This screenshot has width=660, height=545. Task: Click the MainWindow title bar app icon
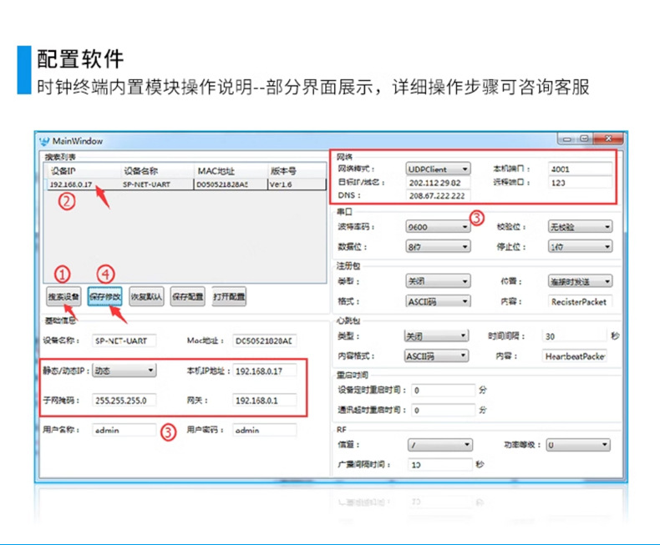tap(44, 141)
